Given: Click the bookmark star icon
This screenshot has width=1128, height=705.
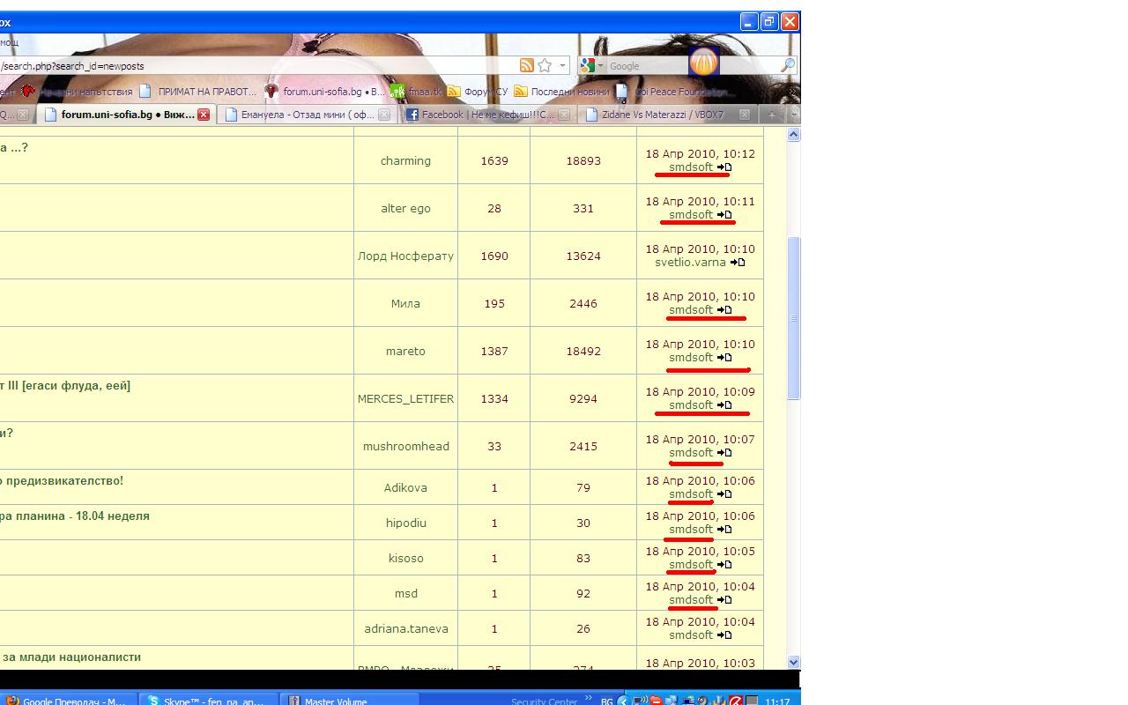Looking at the screenshot, I should (x=545, y=65).
